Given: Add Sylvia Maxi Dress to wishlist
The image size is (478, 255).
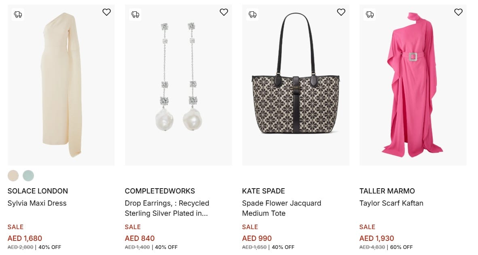Looking at the screenshot, I should pos(106,12).
